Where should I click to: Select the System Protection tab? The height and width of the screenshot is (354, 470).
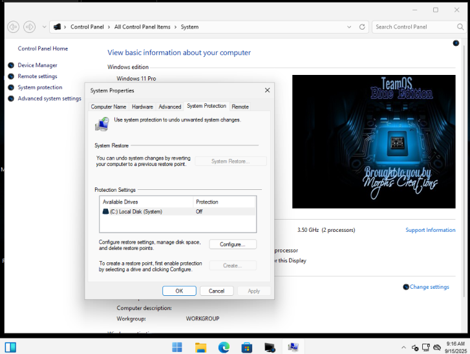click(x=206, y=106)
